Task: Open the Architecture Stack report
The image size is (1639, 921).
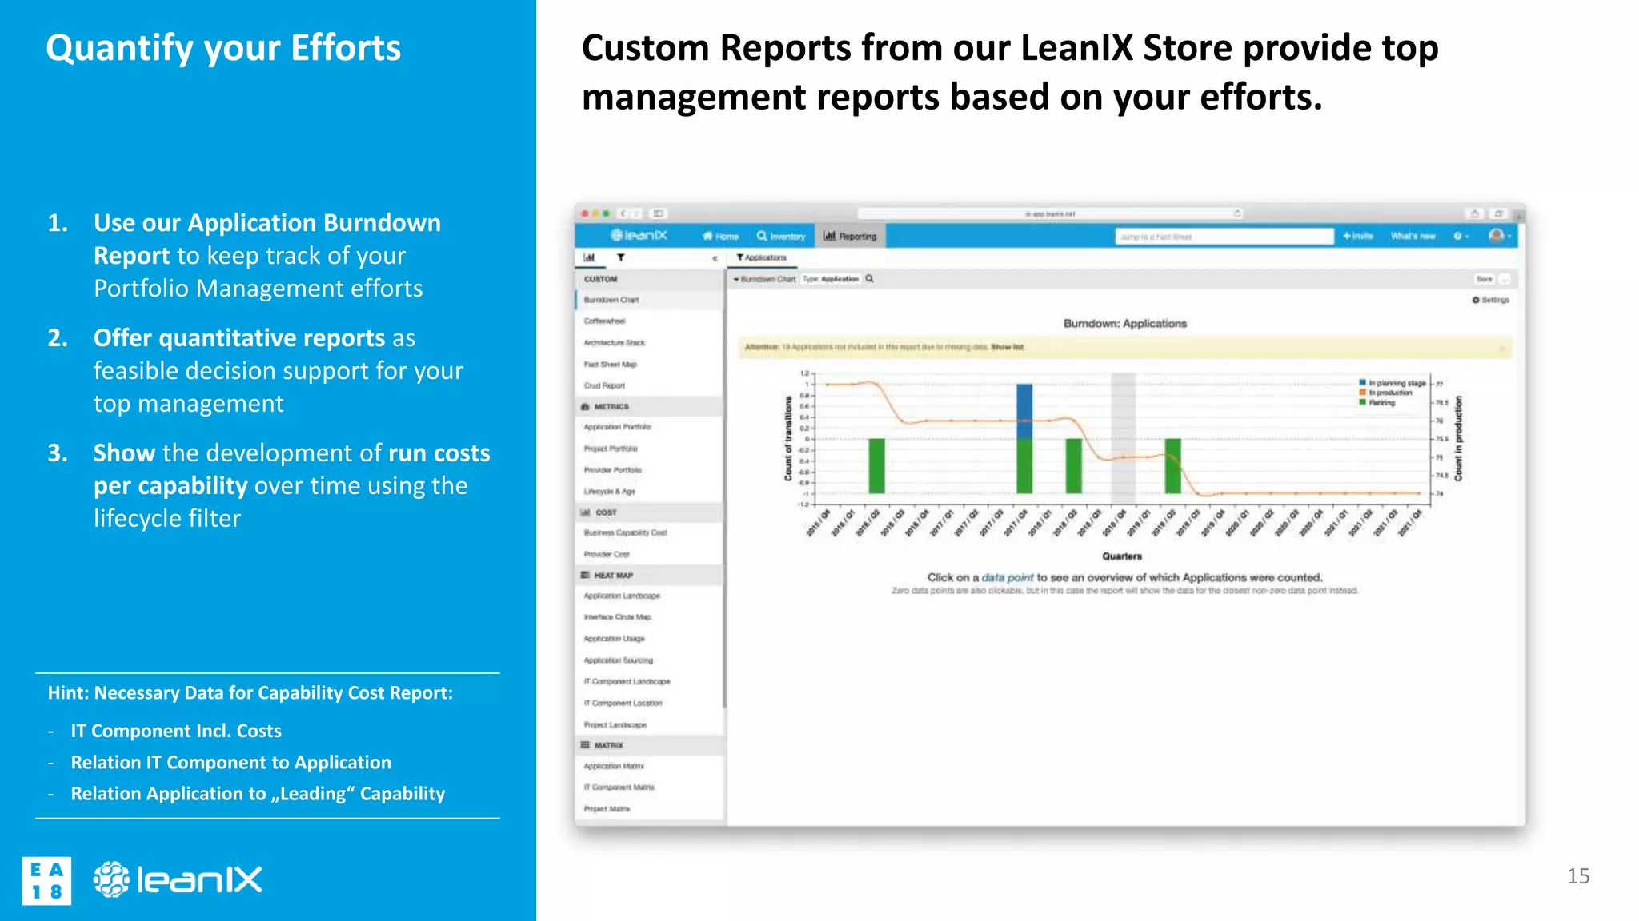Action: 614,342
